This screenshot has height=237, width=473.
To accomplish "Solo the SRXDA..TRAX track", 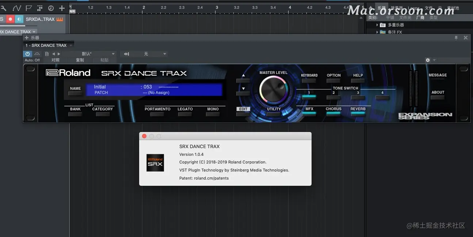I will click(2, 19).
